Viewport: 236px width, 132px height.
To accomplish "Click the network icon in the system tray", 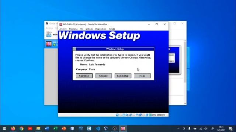I will pos(201,129).
